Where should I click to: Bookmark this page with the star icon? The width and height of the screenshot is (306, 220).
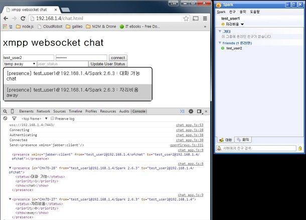click(186, 18)
